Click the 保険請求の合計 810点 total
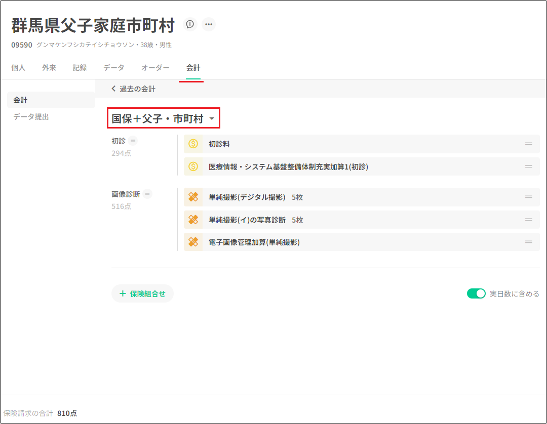 click(x=40, y=413)
